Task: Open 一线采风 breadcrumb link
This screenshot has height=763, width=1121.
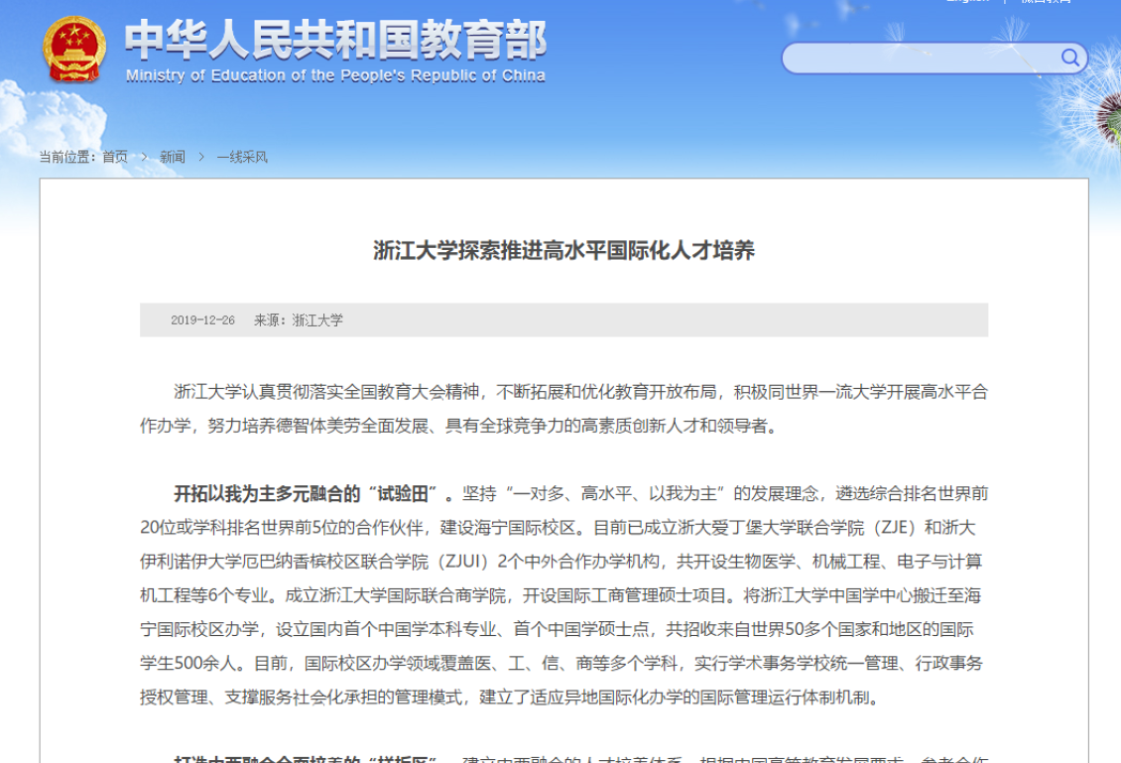Action: pyautogui.click(x=242, y=157)
